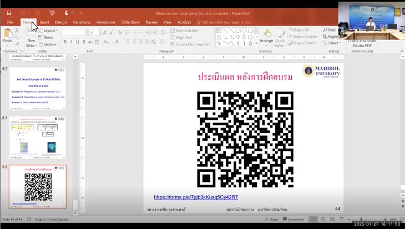Click Reset slide icon
405x229 pixels.
(46, 37)
